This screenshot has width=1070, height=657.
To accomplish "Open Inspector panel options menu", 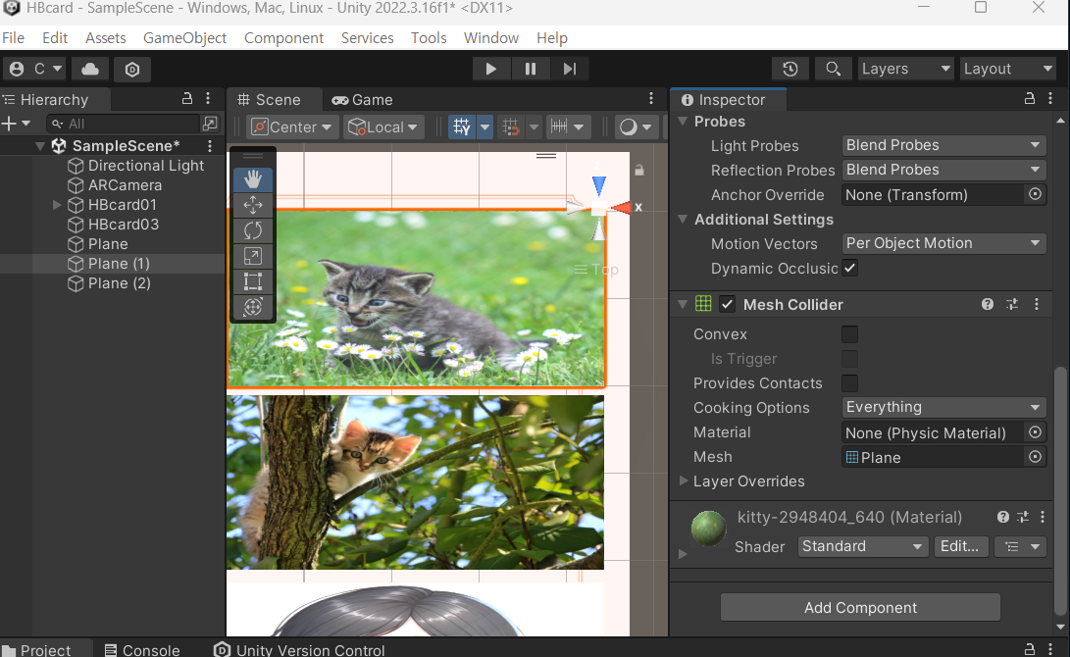I will 1051,99.
